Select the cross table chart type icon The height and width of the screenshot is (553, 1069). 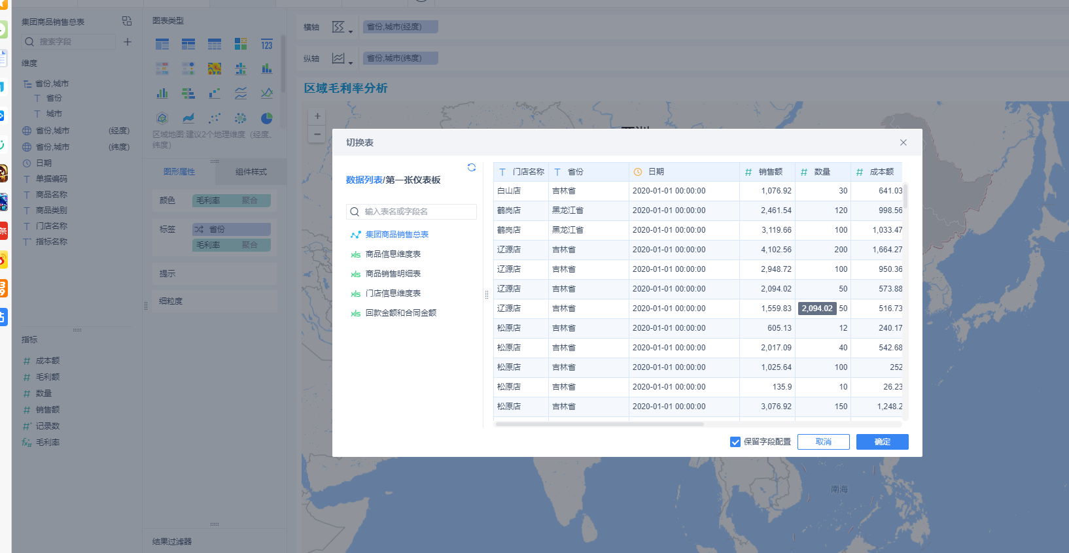[188, 44]
